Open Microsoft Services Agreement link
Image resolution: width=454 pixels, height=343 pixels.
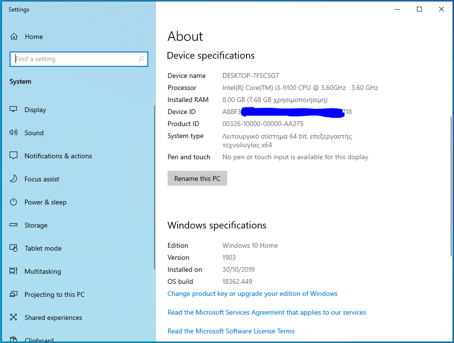pyautogui.click(x=267, y=312)
